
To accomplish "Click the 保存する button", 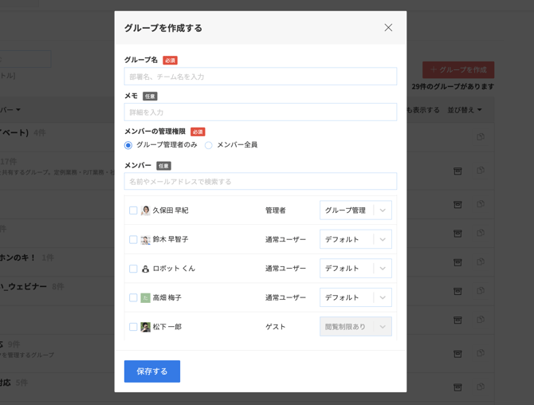I will 152,372.
